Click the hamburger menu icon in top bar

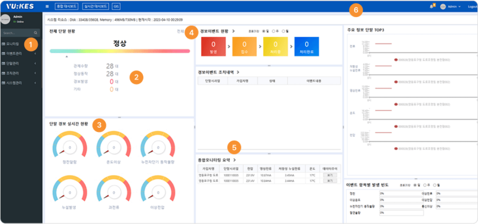pyautogui.click(x=47, y=7)
